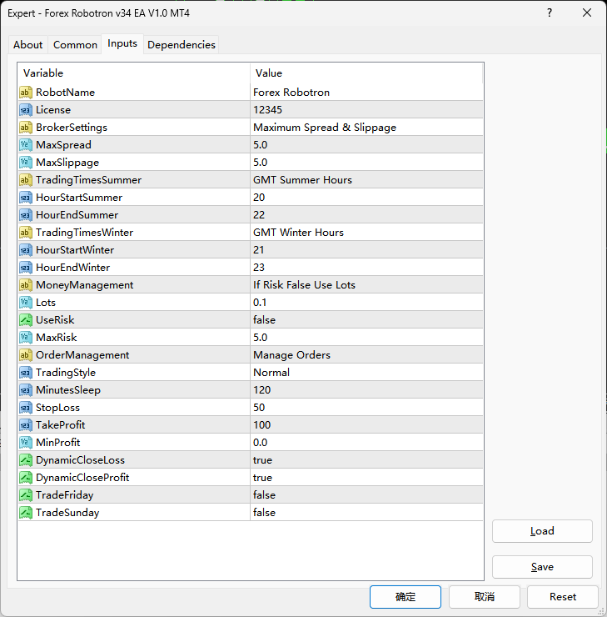Select the TradingStyle Normal value
Screen dimensions: 607x617
tap(366, 373)
